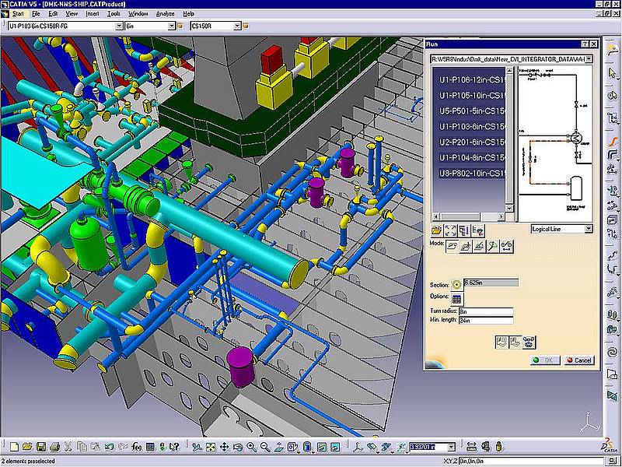Click the Print icon in bottom toolbar

[54, 447]
